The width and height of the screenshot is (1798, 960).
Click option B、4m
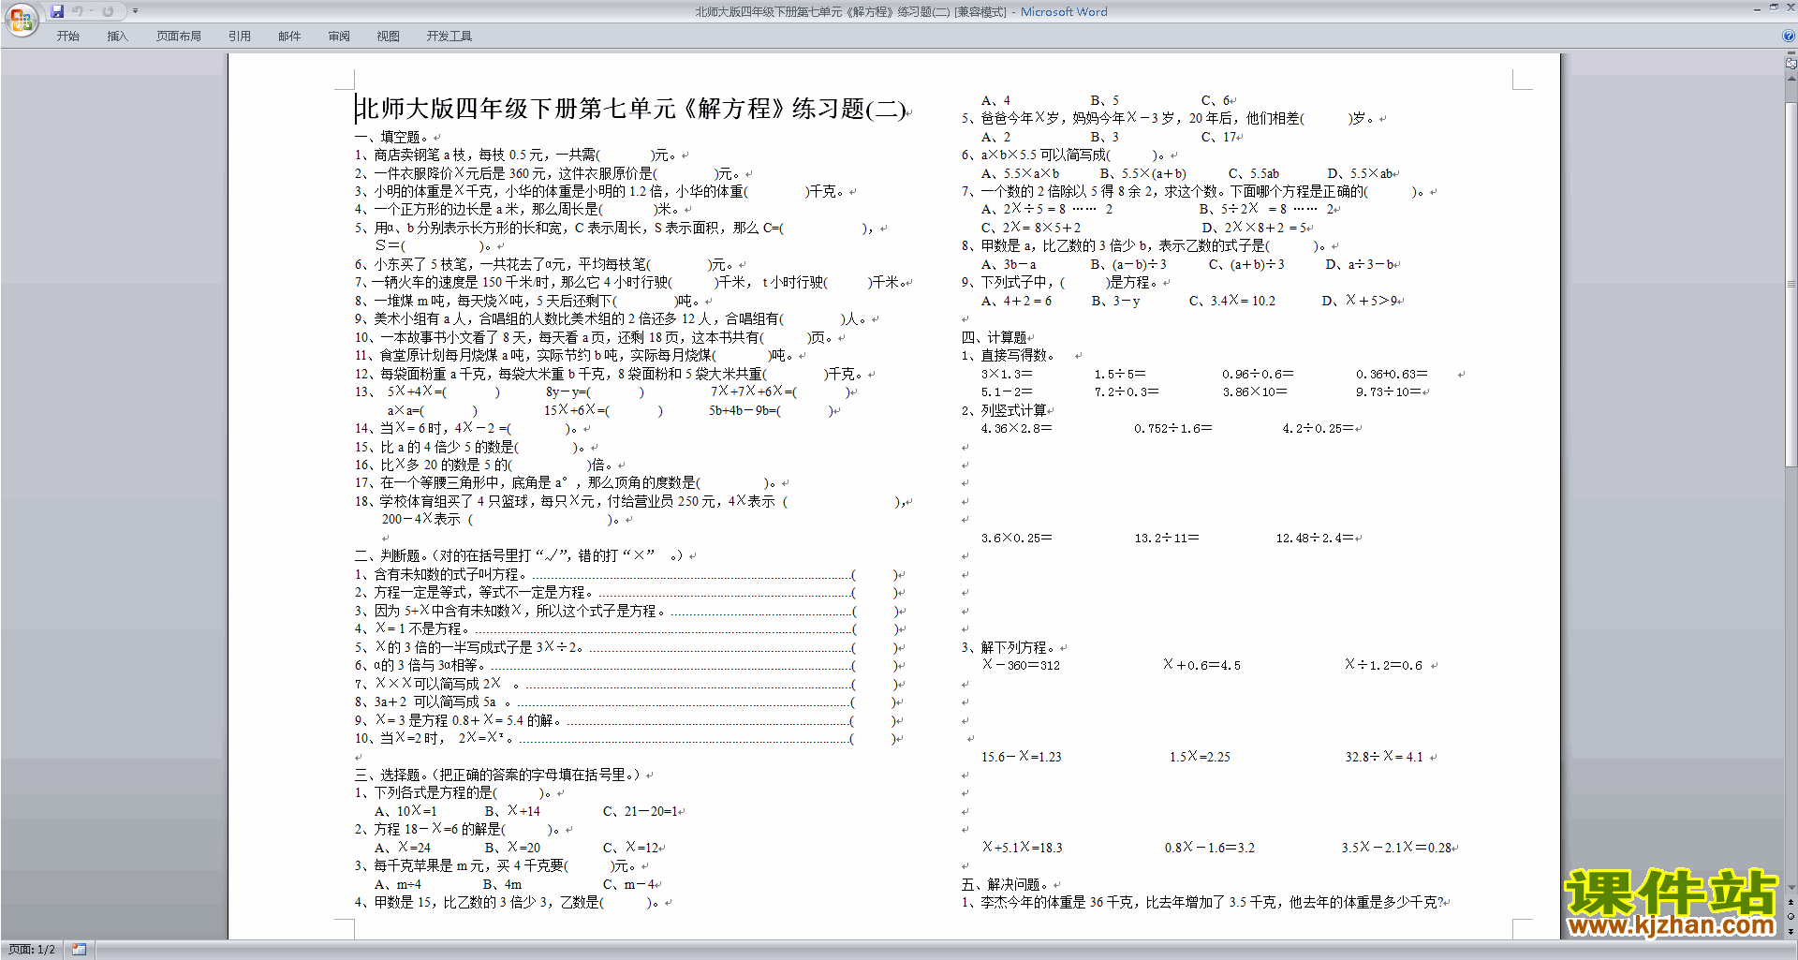(x=503, y=884)
